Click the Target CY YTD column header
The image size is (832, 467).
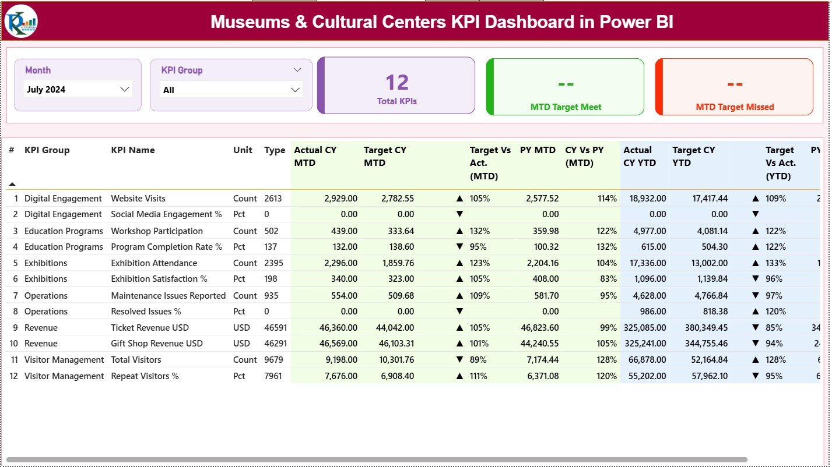pos(694,157)
